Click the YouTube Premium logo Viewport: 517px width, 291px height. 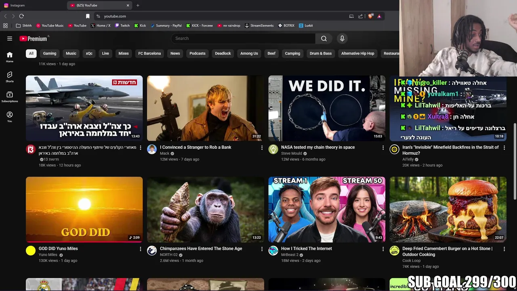pyautogui.click(x=34, y=38)
